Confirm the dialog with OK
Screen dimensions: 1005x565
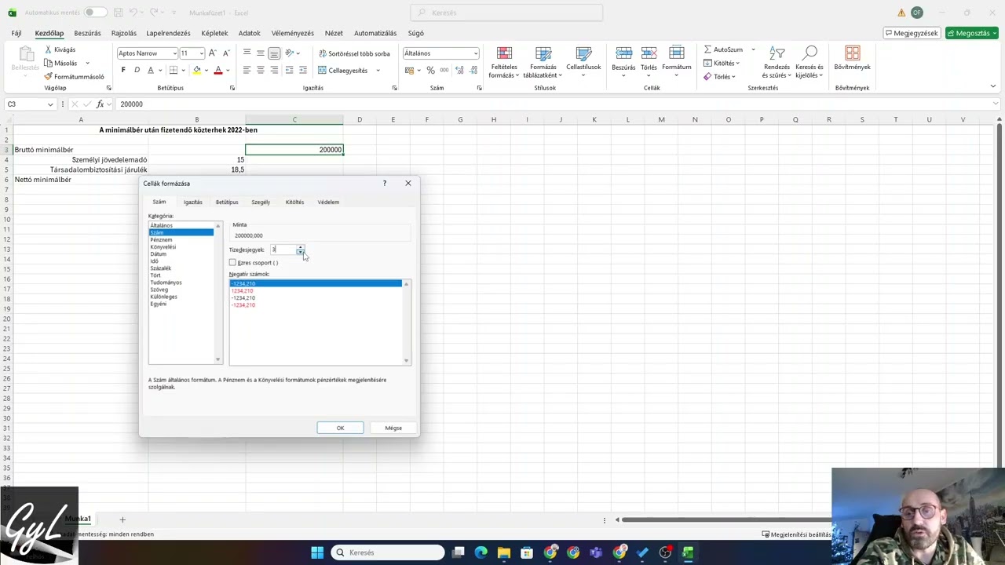pyautogui.click(x=340, y=428)
